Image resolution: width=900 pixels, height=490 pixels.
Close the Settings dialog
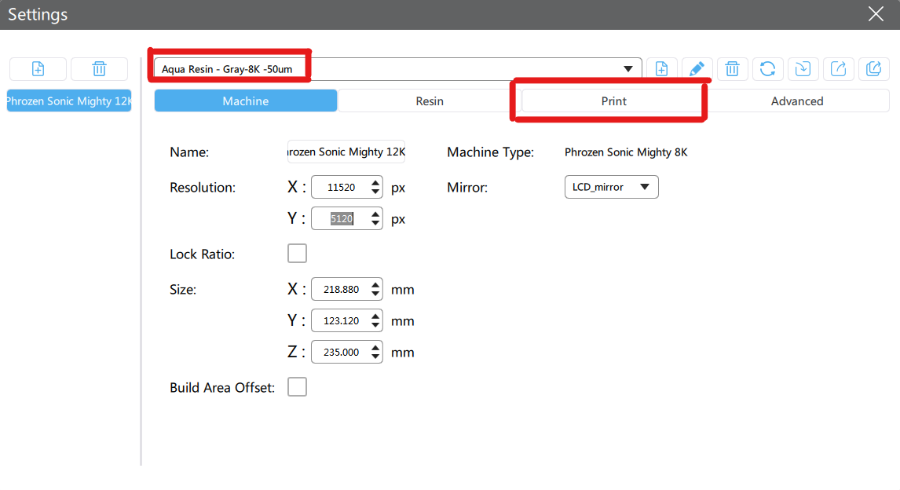(876, 14)
